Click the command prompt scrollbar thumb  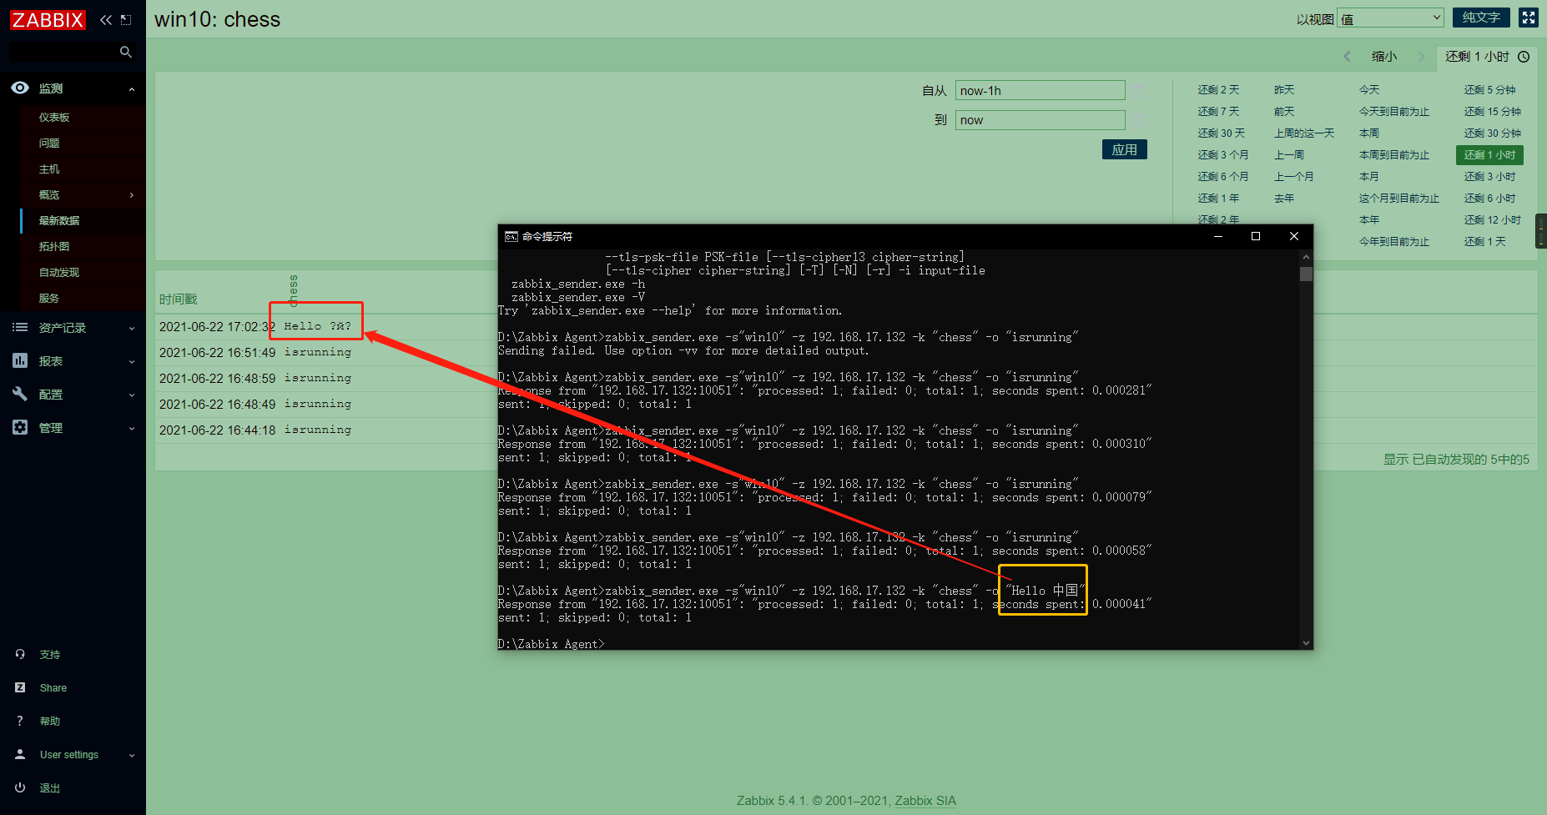(1306, 274)
